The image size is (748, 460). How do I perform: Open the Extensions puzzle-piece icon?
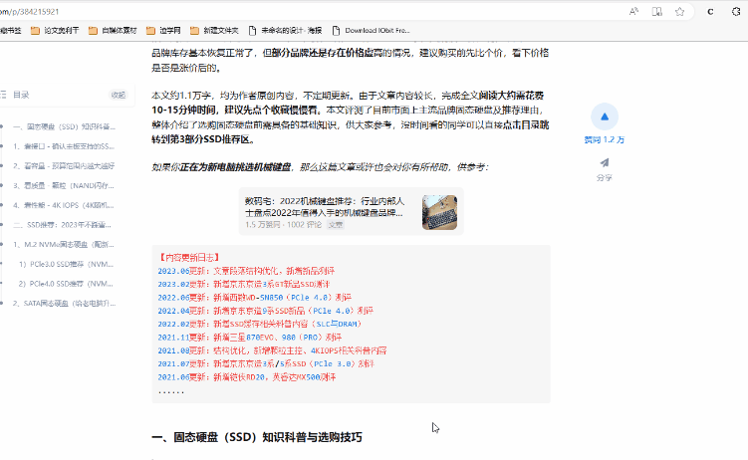[736, 11]
